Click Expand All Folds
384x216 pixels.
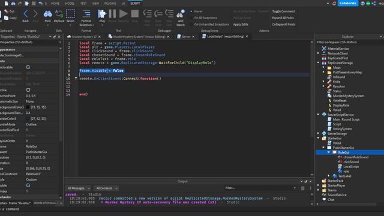283,18
